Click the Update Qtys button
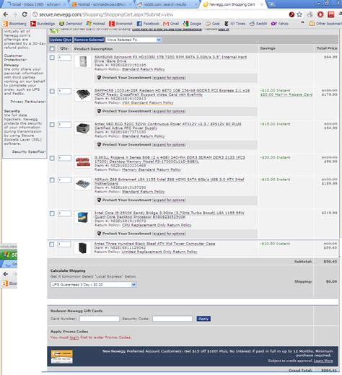Screen dimensions: 342x375 61,40
